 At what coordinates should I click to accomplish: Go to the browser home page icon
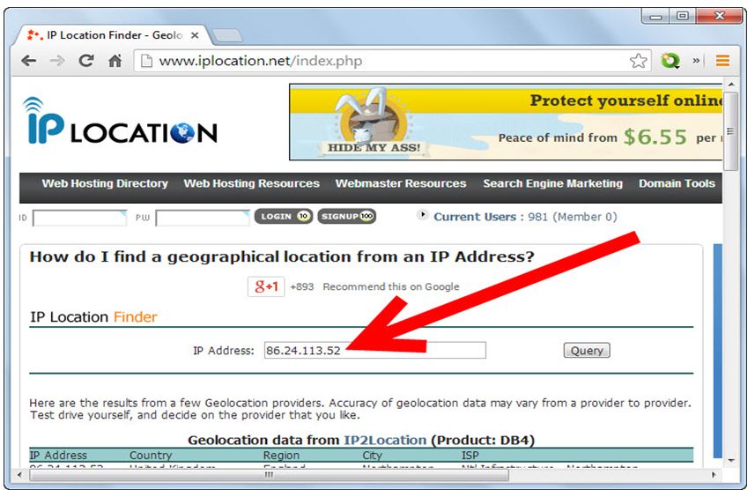point(115,61)
